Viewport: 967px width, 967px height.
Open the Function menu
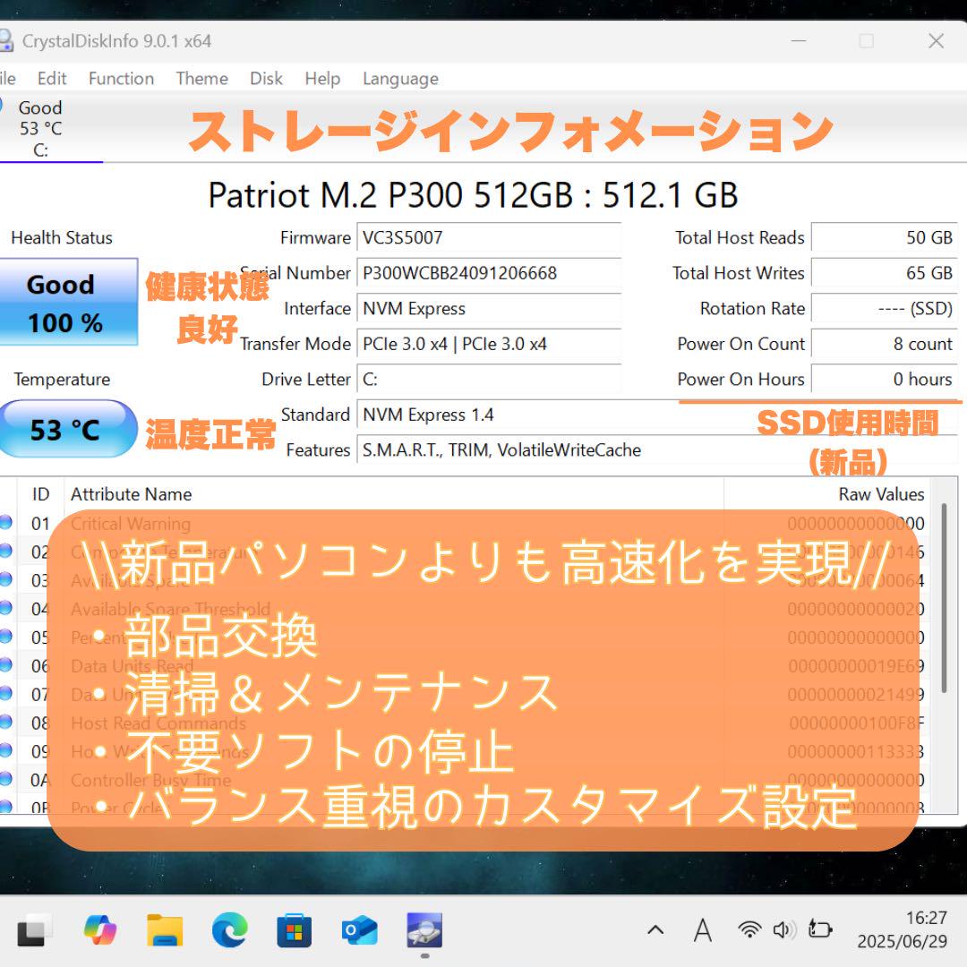tap(121, 78)
